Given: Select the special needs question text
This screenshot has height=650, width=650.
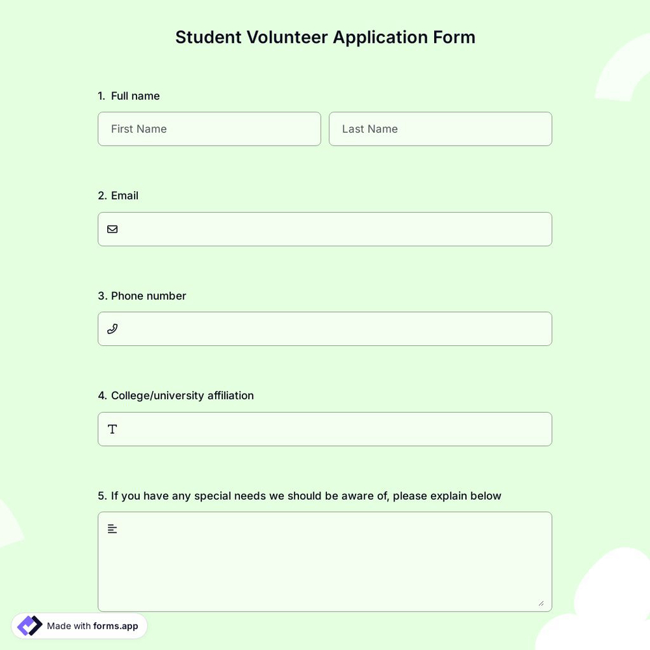Looking at the screenshot, I should coord(300,494).
